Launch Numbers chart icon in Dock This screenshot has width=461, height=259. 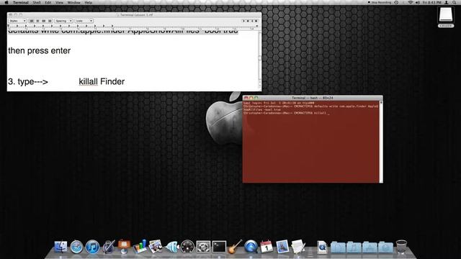coord(140,246)
